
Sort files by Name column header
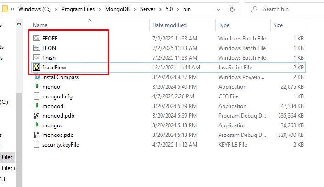coord(40,25)
